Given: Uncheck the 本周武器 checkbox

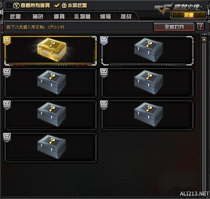Looking at the screenshot, I should [57, 5].
